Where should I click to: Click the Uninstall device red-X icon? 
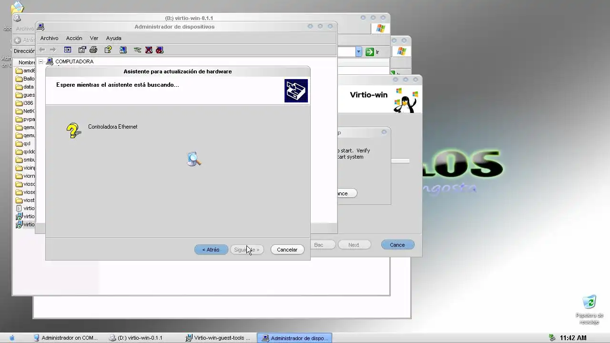[149, 50]
